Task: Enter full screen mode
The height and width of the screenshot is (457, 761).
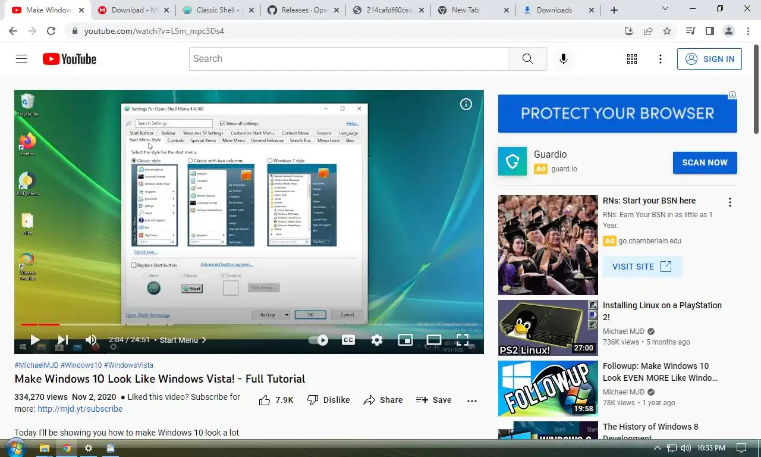Action: 463,340
